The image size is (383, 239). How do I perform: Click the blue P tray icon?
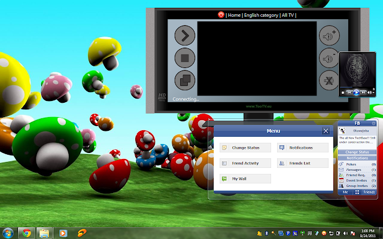(x=288, y=234)
